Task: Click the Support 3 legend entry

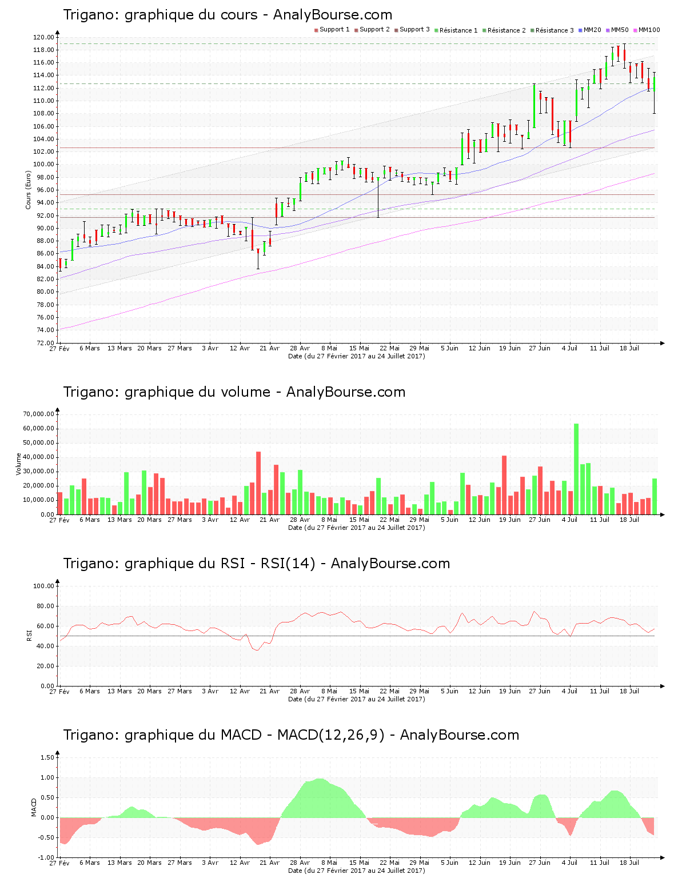Action: (412, 30)
